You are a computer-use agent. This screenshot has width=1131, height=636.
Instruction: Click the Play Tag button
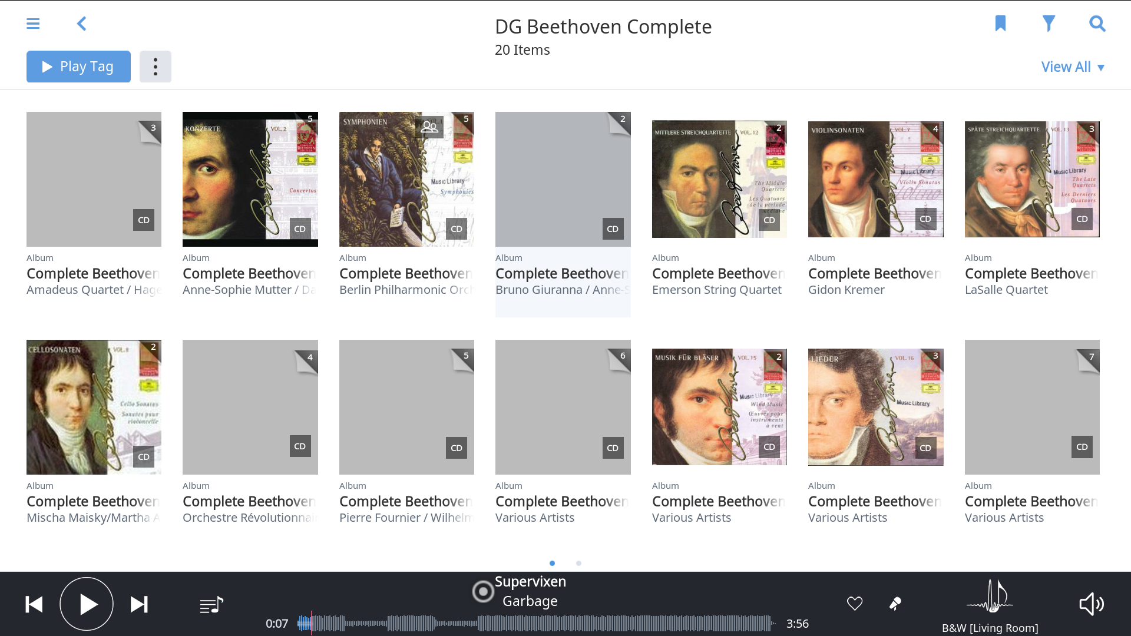click(78, 67)
